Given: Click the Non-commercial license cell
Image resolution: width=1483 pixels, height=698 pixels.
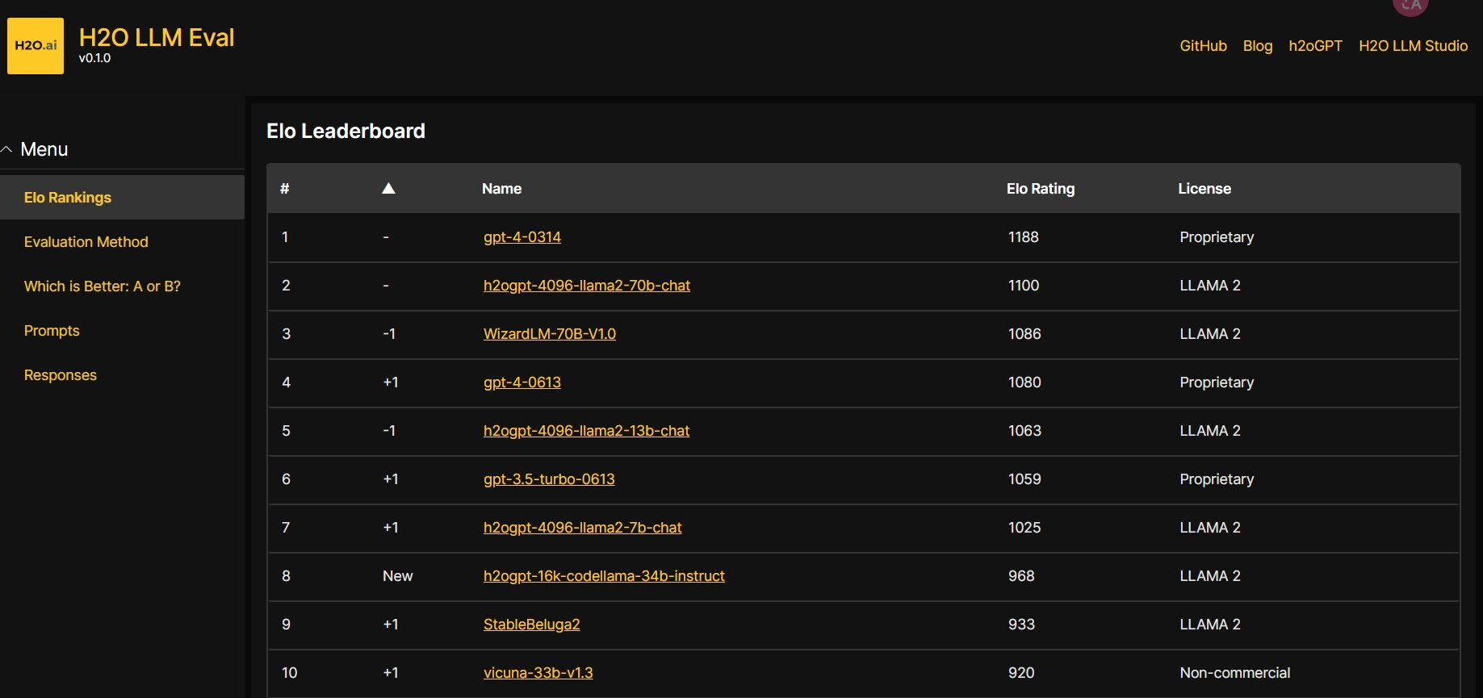Looking at the screenshot, I should [1235, 673].
